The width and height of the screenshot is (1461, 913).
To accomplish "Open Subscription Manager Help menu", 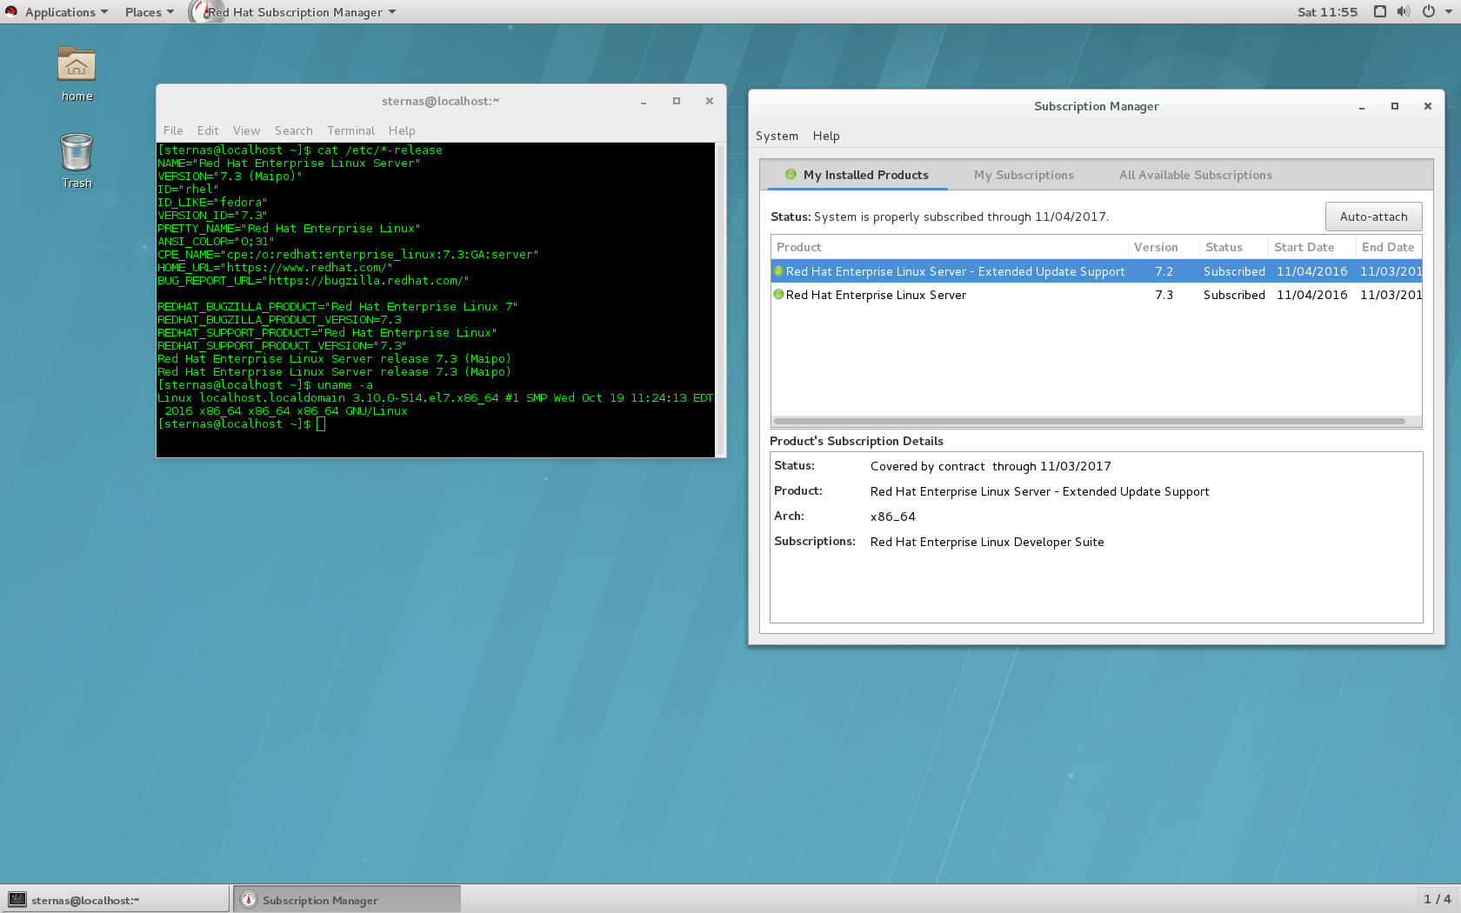I will pyautogui.click(x=826, y=136).
